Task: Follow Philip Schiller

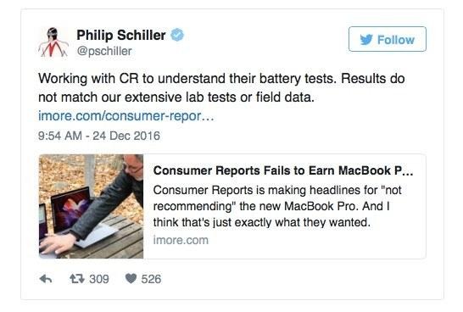Action: coord(388,39)
